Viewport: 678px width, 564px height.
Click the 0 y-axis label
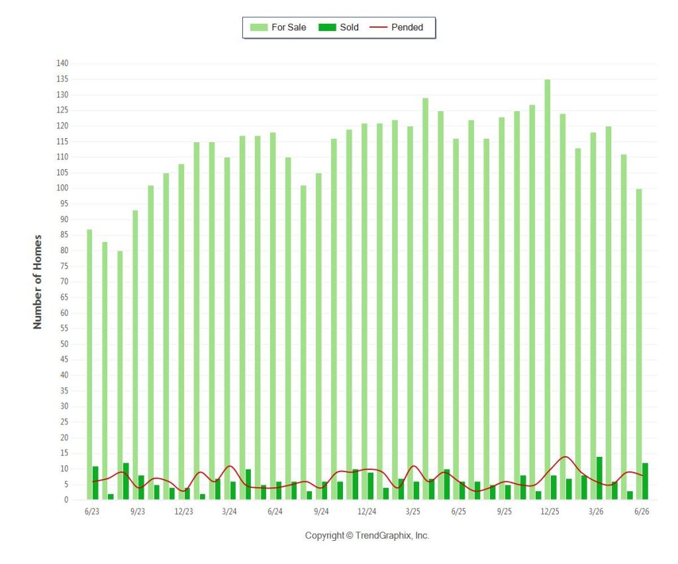pyautogui.click(x=66, y=500)
